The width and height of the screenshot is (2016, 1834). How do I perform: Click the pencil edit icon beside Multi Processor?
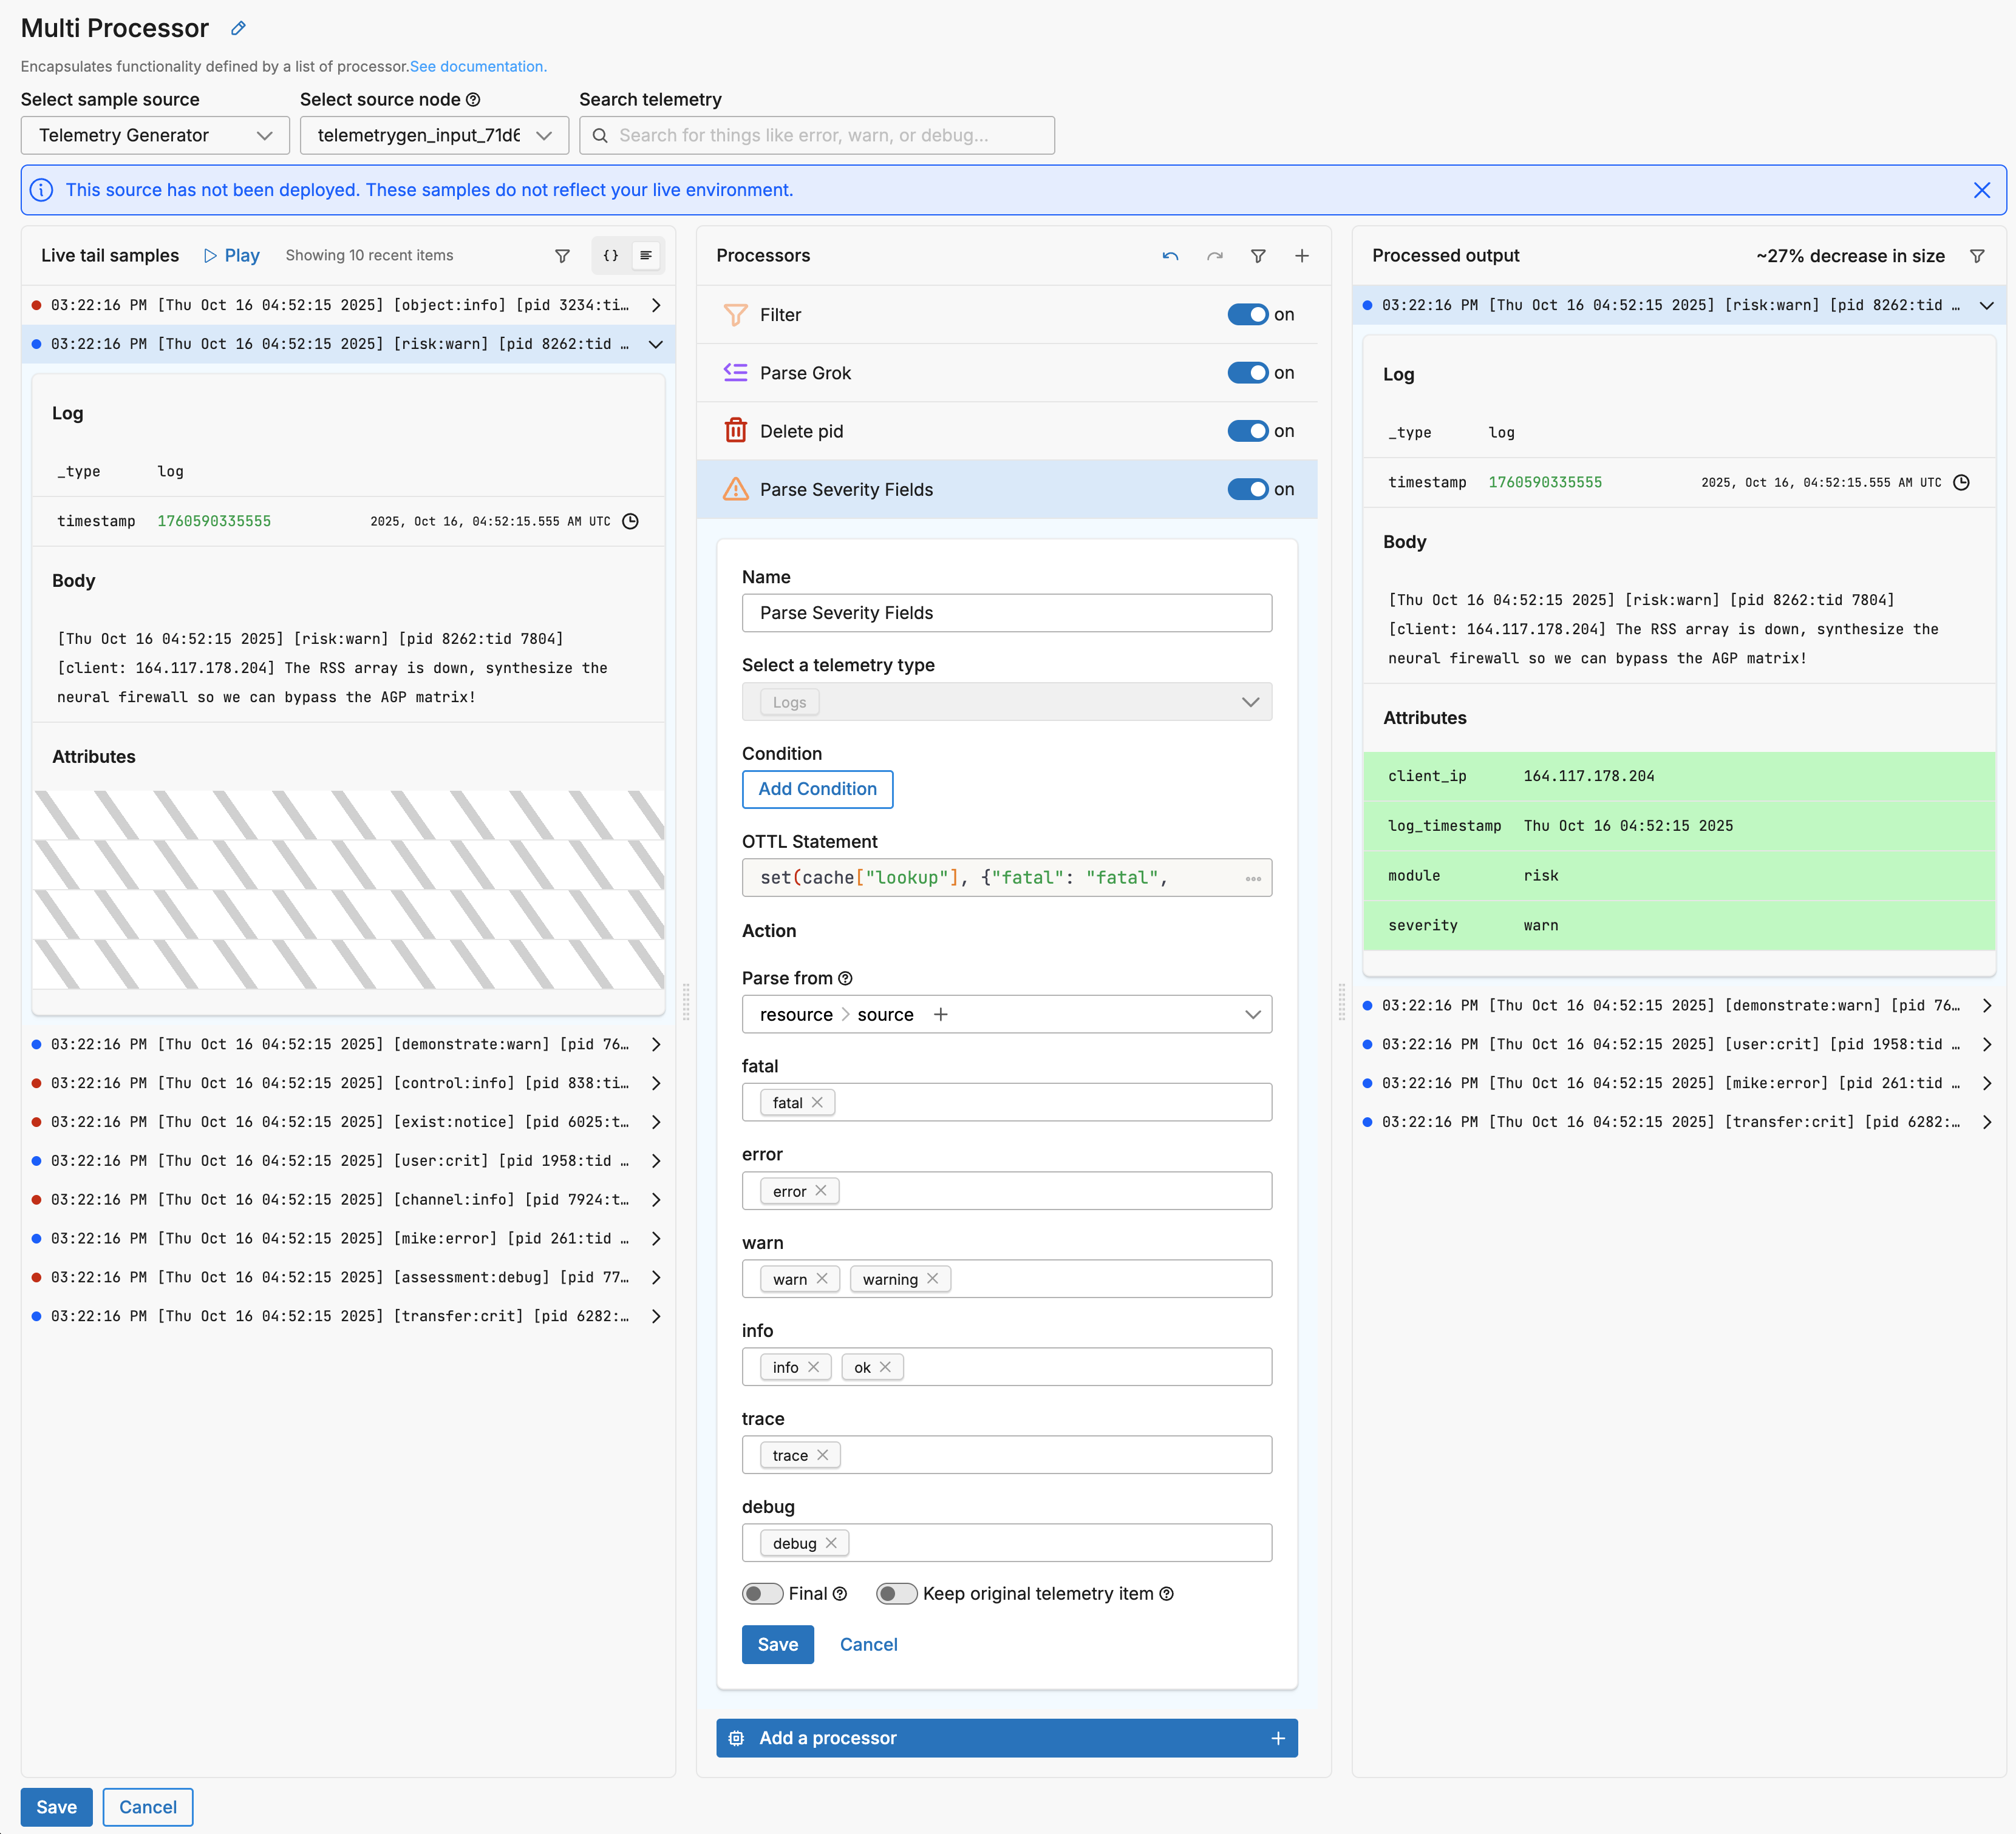pyautogui.click(x=238, y=28)
